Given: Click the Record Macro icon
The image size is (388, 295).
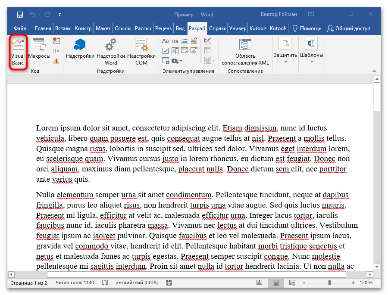Looking at the screenshot, I should coord(56,41).
